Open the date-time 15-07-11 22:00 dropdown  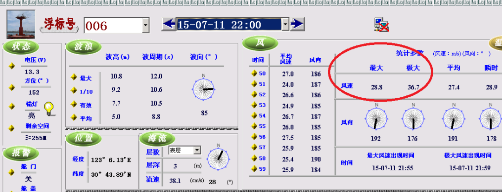[x=285, y=24]
